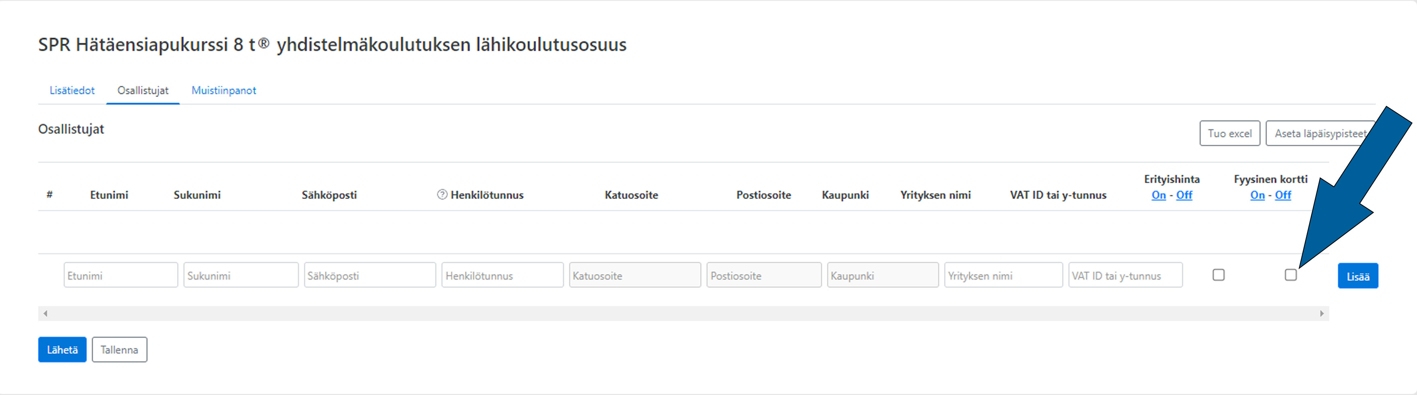Click Aseta läpäisypisteet button
Screen dimensions: 1417x395
(x=1319, y=134)
